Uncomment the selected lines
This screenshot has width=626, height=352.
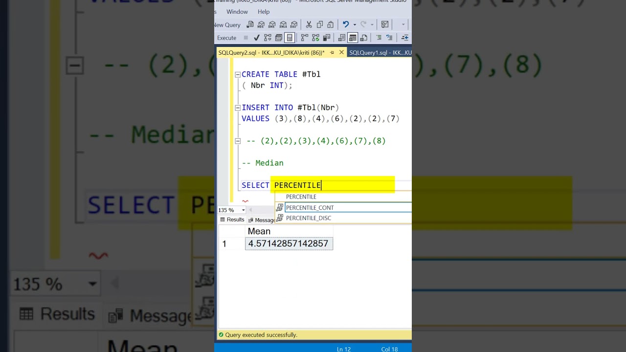tap(389, 38)
